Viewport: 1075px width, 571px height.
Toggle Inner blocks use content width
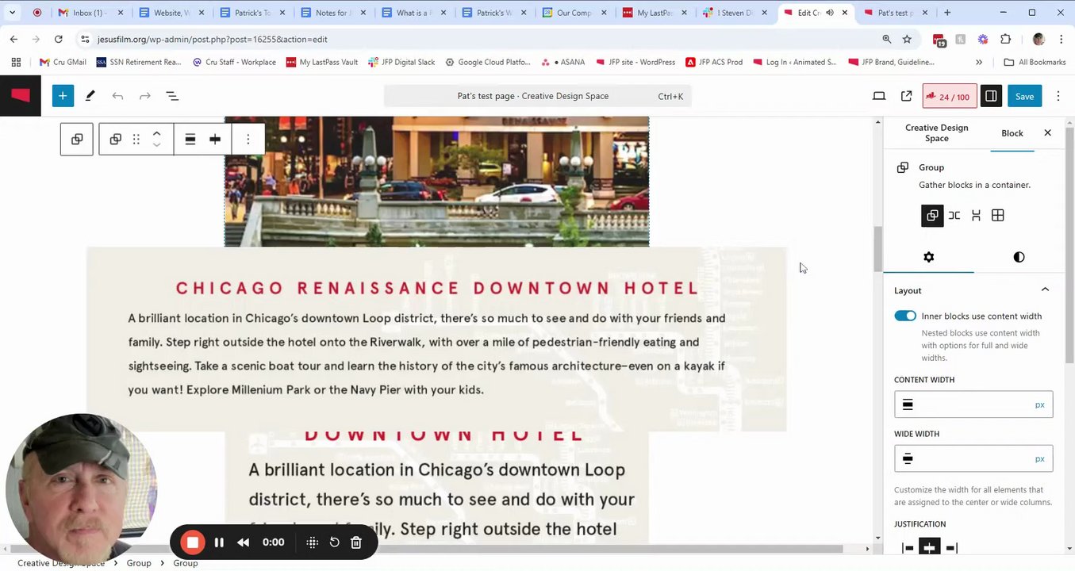[905, 316]
